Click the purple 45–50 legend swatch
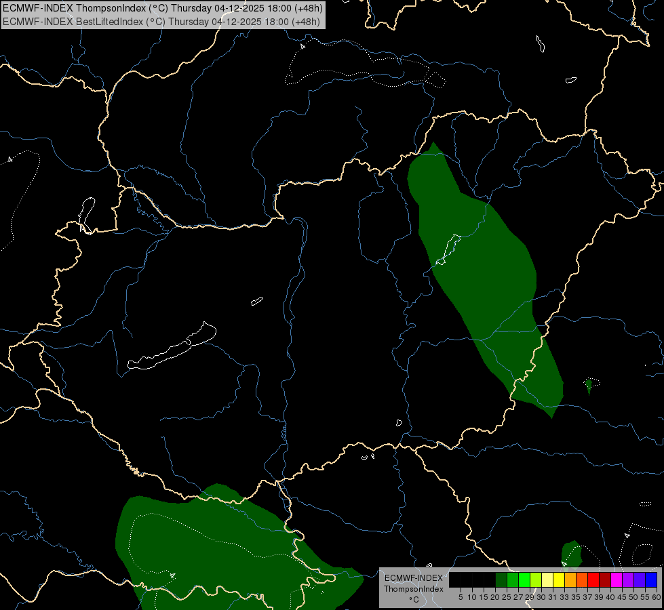The image size is (664, 610). (629, 579)
